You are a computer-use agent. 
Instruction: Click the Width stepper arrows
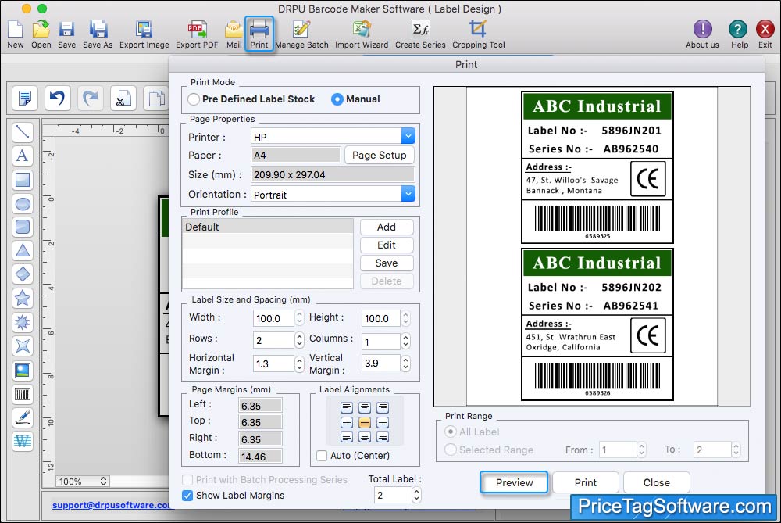click(299, 318)
